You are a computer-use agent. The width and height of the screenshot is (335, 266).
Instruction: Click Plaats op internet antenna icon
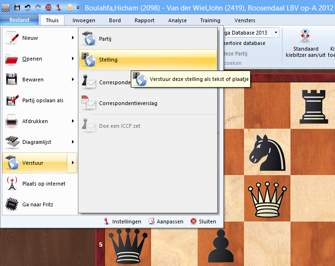point(12,183)
